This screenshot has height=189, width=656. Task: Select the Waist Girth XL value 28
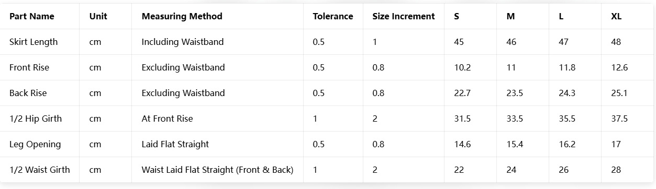616,170
